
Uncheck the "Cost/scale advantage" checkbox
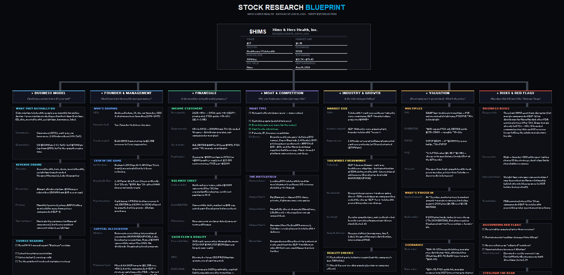(x=249, y=129)
